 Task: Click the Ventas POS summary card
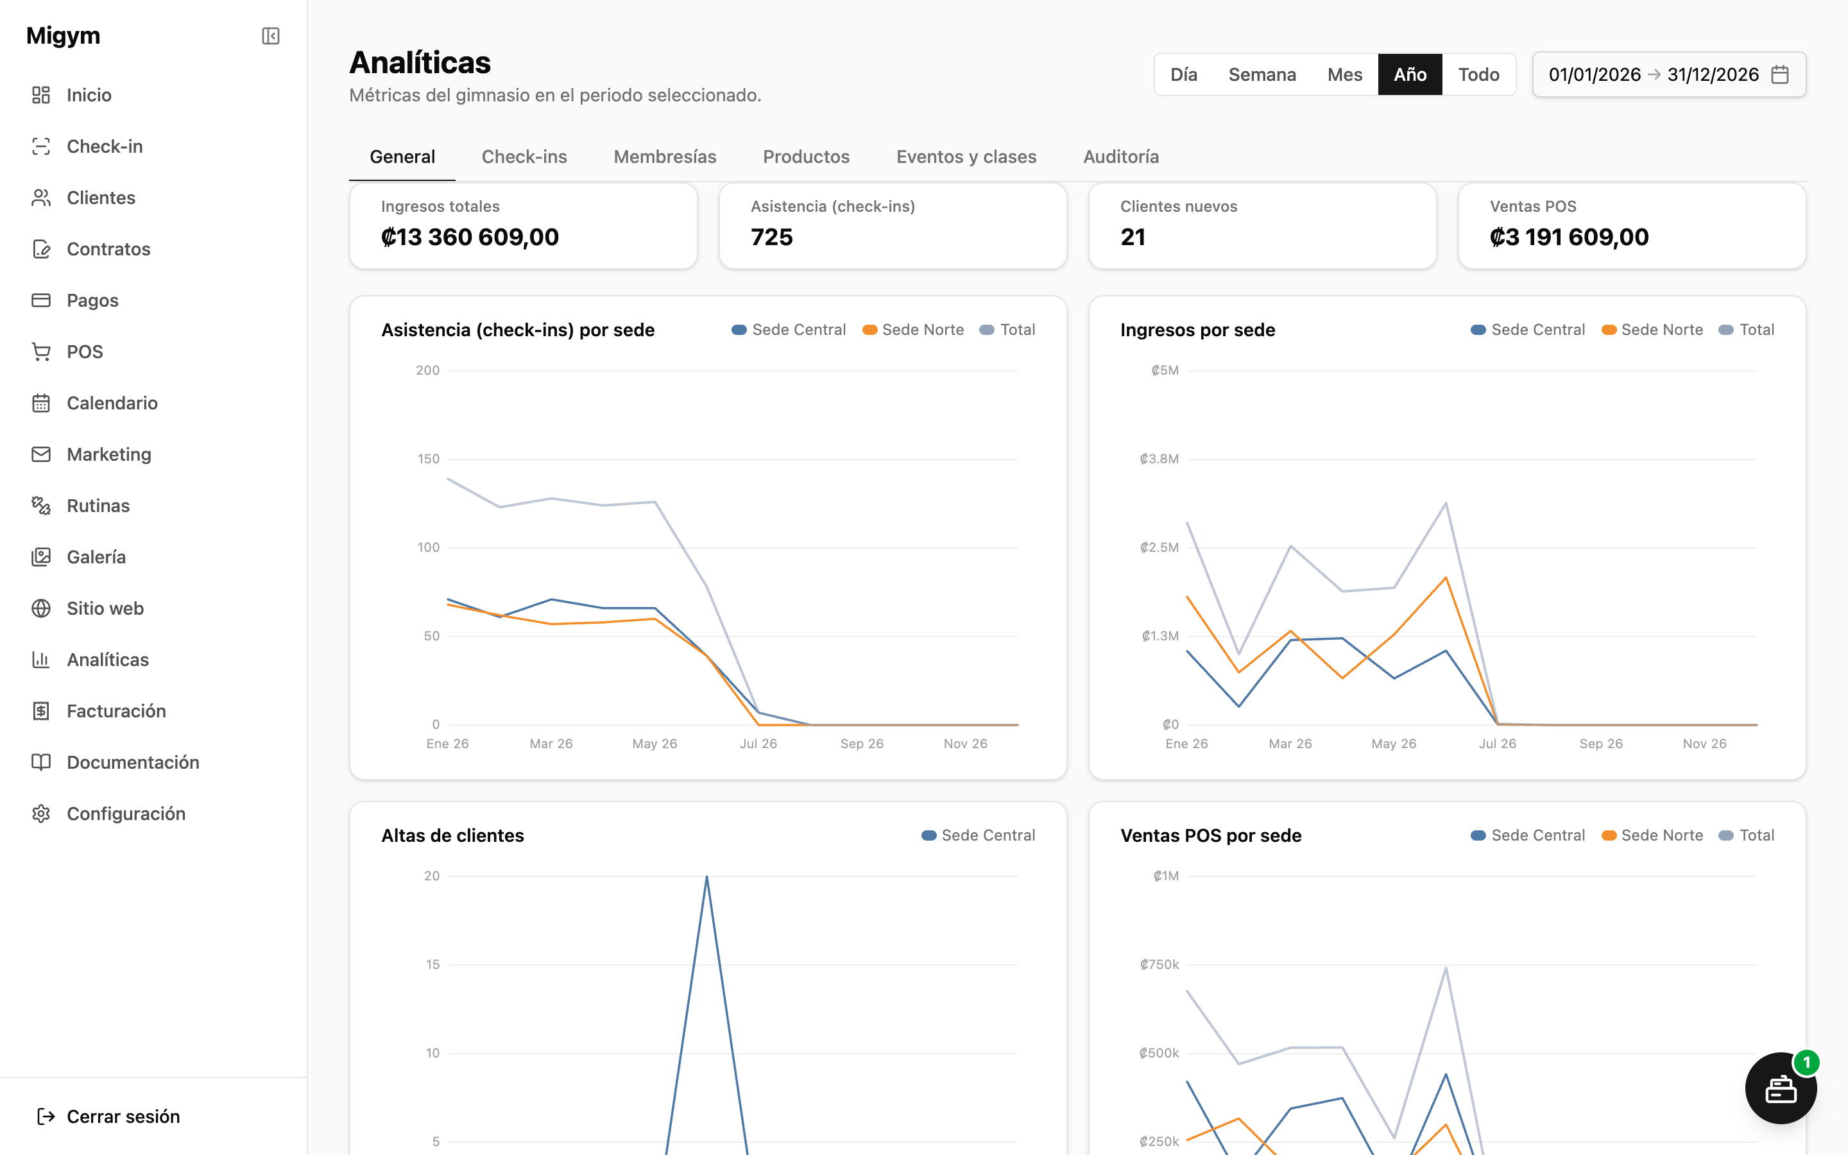1632,226
